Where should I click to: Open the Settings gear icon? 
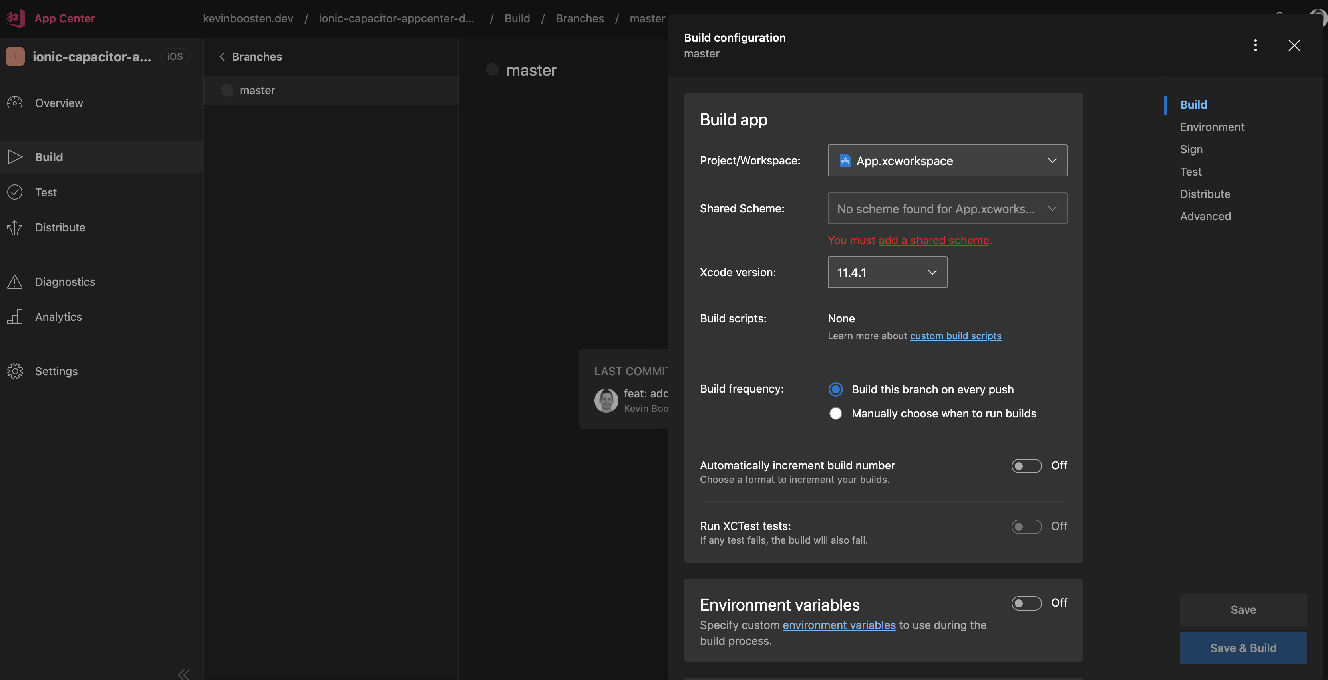(x=15, y=371)
